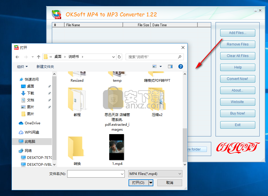Click Add Files... in the converter window
The width and height of the screenshot is (268, 196).
(x=237, y=33)
